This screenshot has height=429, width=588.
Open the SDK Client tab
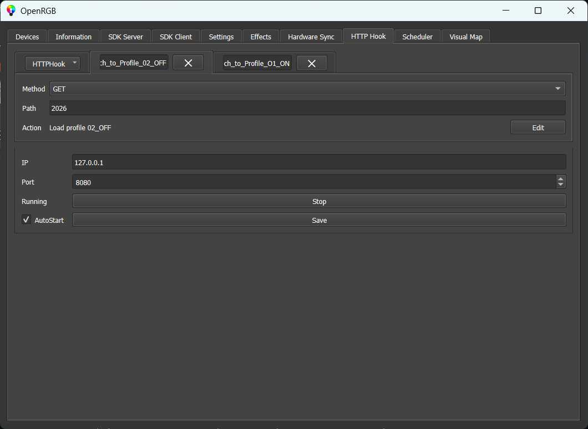(176, 37)
